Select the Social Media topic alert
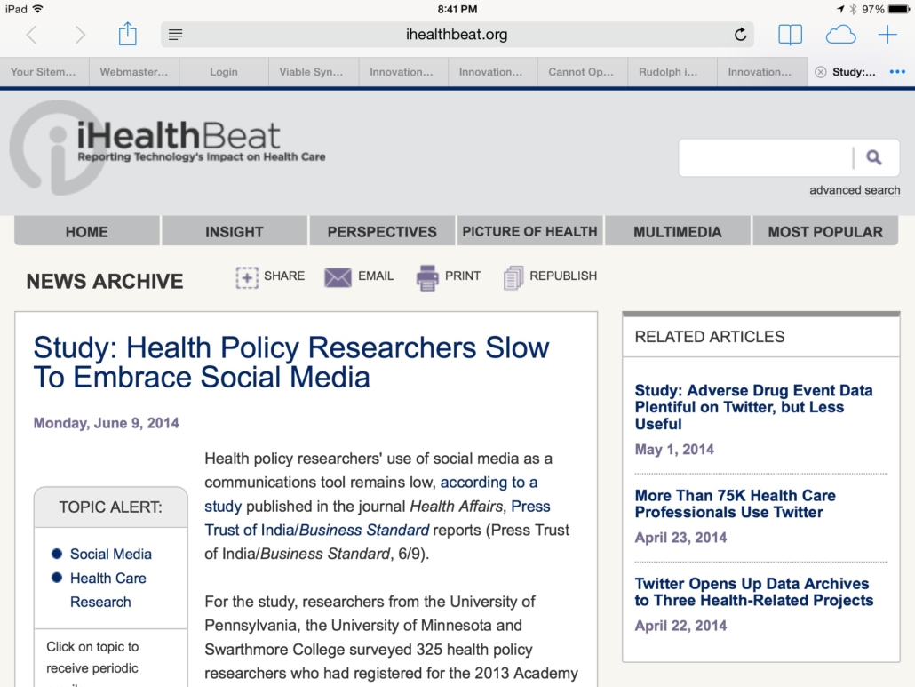 (111, 554)
